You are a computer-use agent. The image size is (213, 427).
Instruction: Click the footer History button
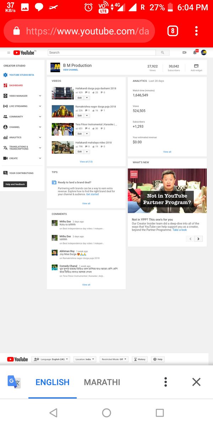coord(140,359)
